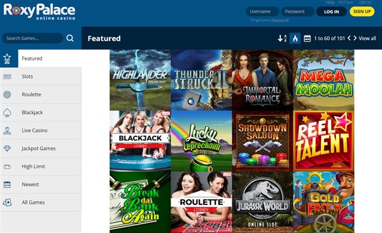Viewport: 382px width, 233px height.
Task: Click the Newest calendar icon in sidebar
Action: coord(7,184)
